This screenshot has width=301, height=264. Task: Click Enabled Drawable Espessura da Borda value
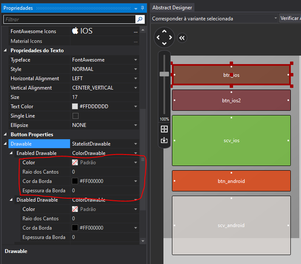104,191
